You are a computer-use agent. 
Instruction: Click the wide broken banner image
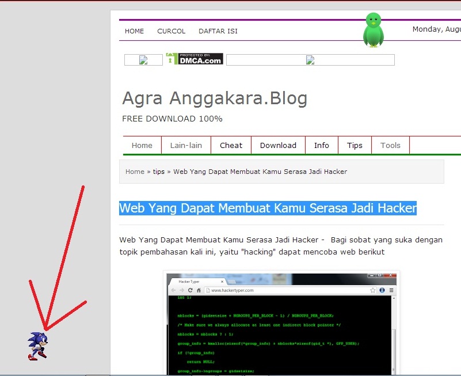pos(310,60)
